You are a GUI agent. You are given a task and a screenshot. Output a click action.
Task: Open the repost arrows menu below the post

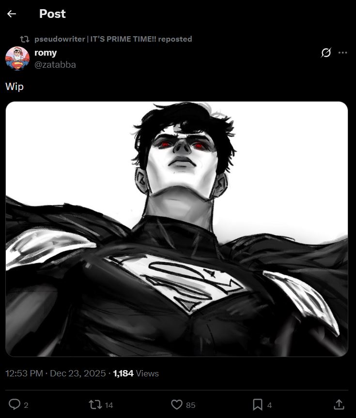[95, 404]
